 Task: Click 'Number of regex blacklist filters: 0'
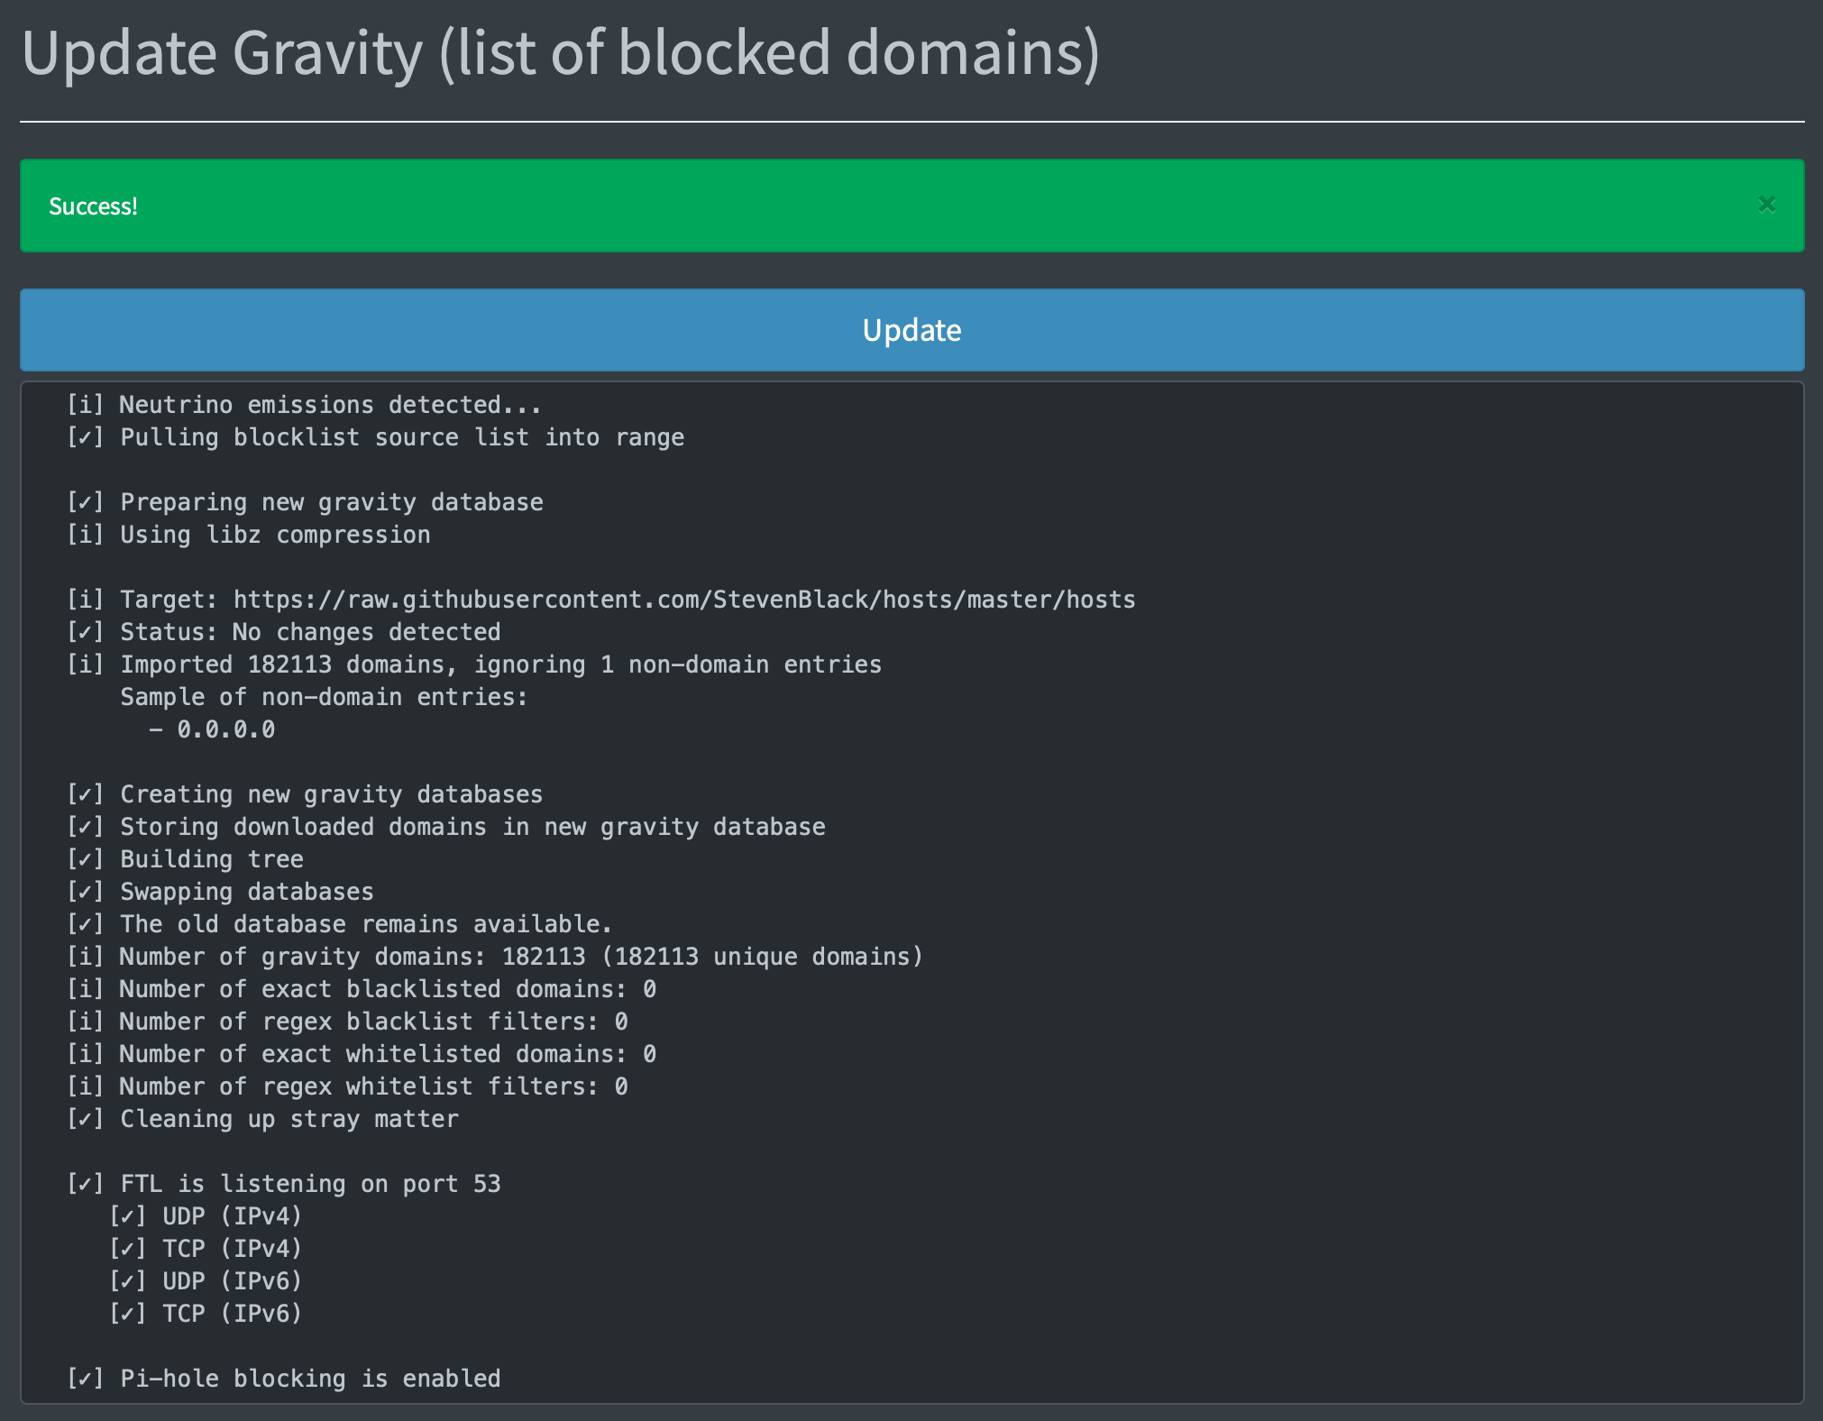pyautogui.click(x=347, y=1022)
